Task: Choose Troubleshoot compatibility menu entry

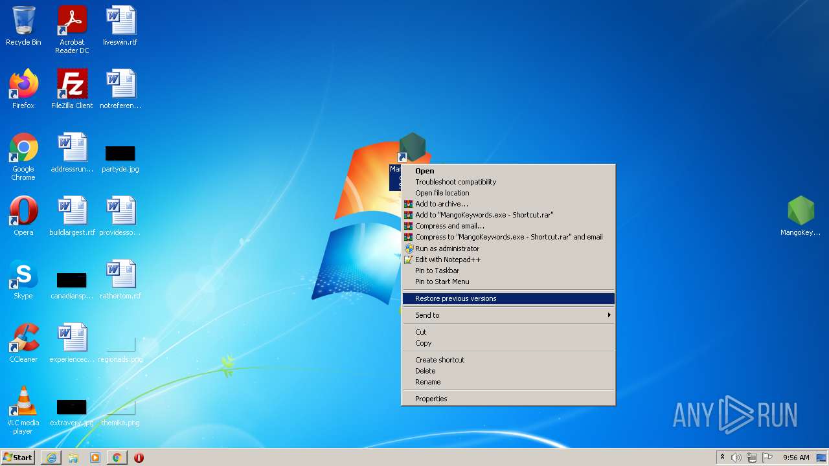Action: [x=508, y=182]
